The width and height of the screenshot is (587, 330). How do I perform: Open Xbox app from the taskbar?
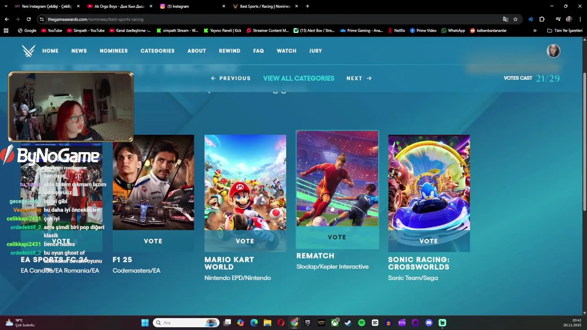pyautogui.click(x=335, y=323)
